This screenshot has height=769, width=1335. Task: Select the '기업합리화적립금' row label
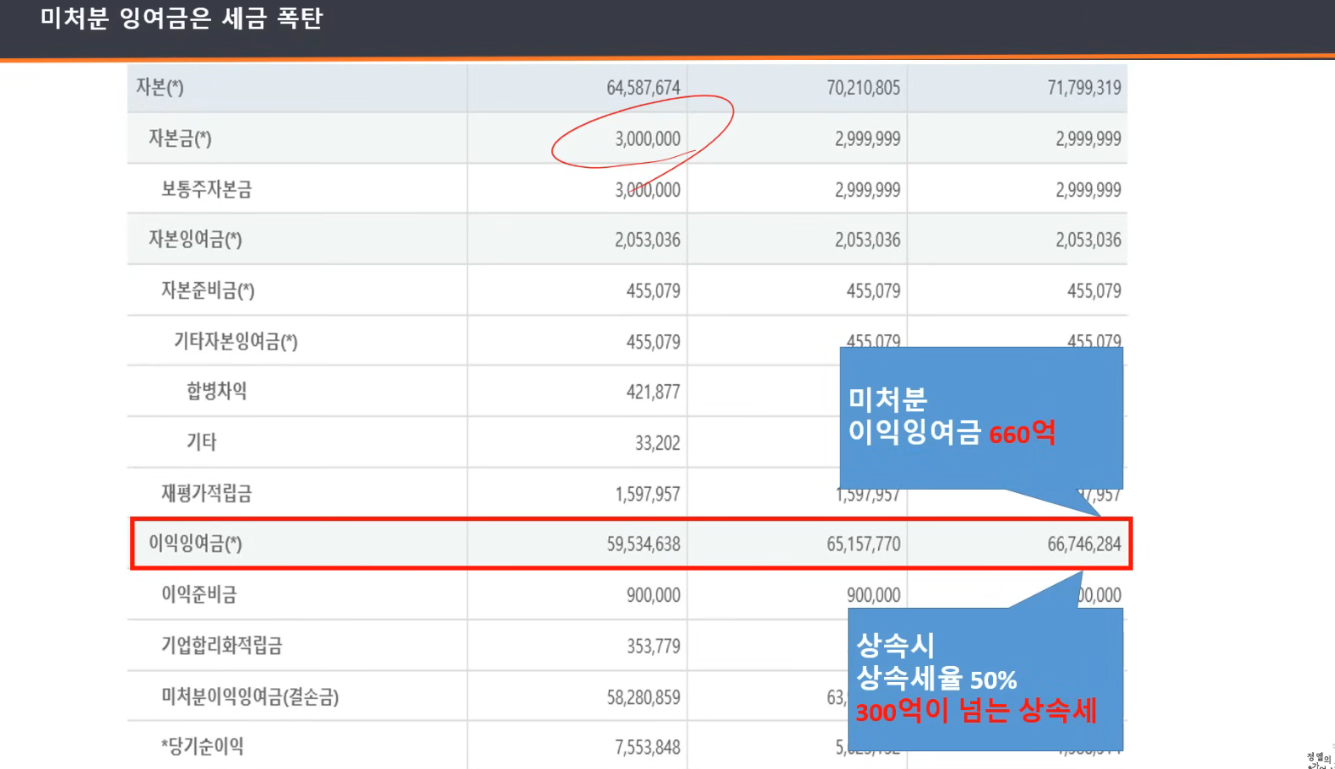click(x=222, y=646)
